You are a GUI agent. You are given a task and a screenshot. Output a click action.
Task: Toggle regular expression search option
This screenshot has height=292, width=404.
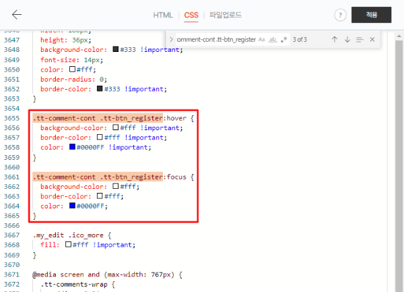(284, 40)
